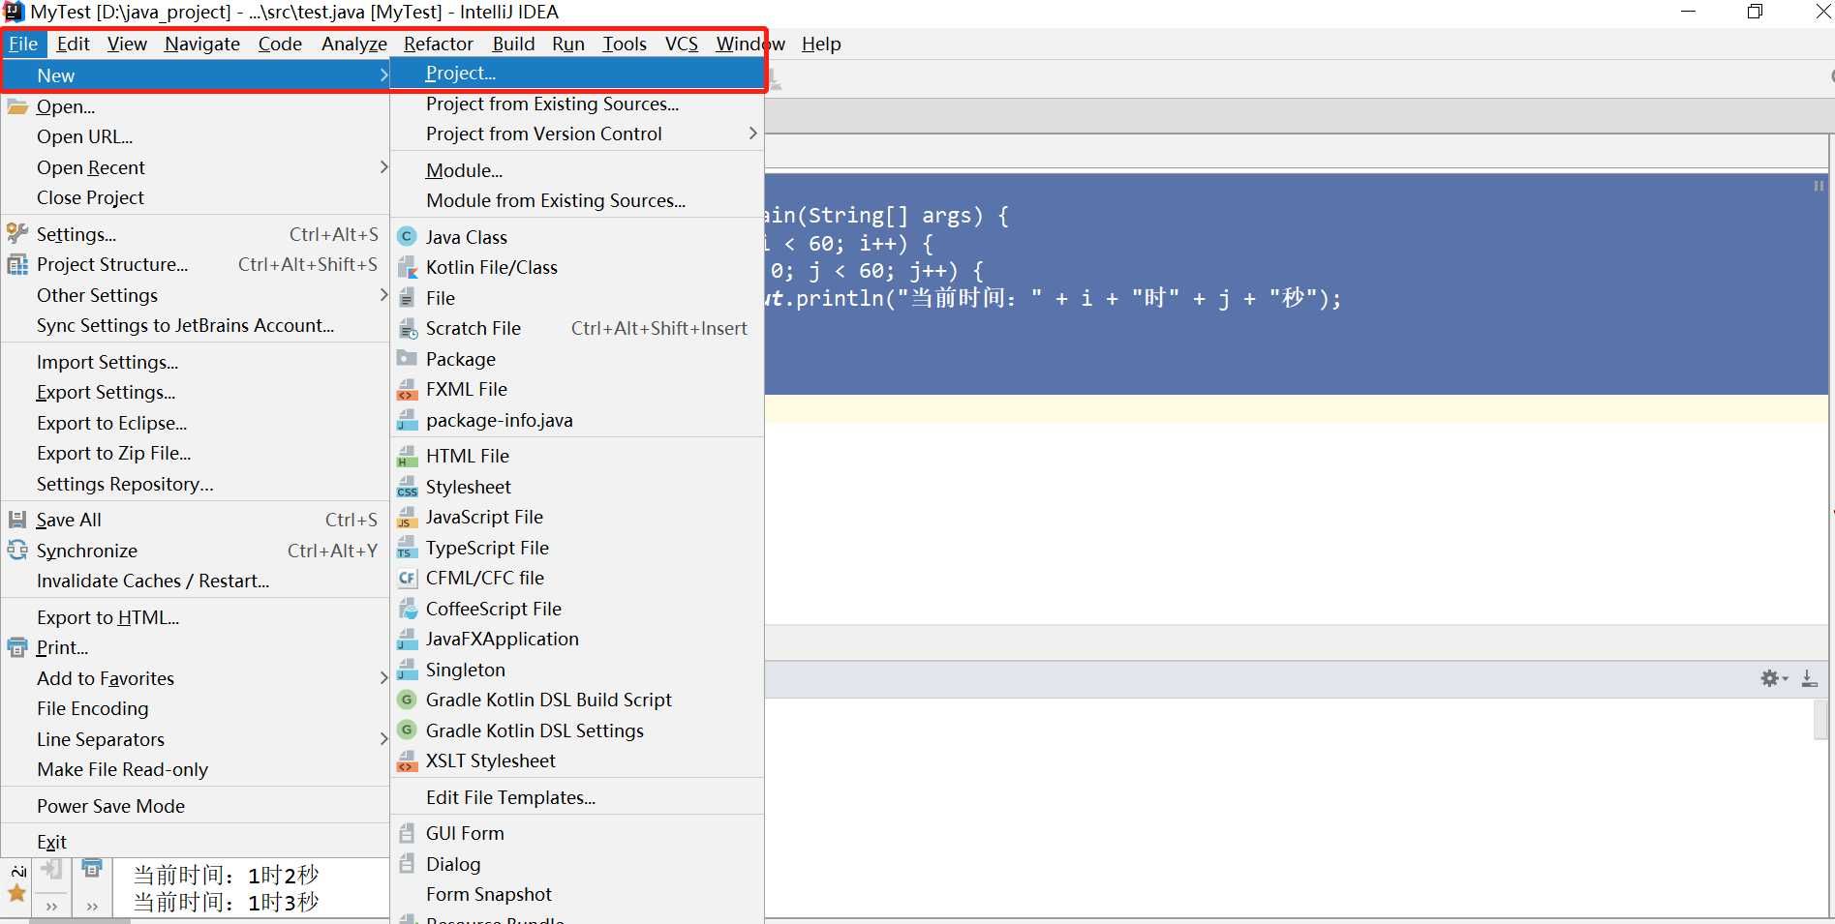Screen dimensions: 1835x924
Task: Expand the Open Recent submenu arrow
Action: 383,166
